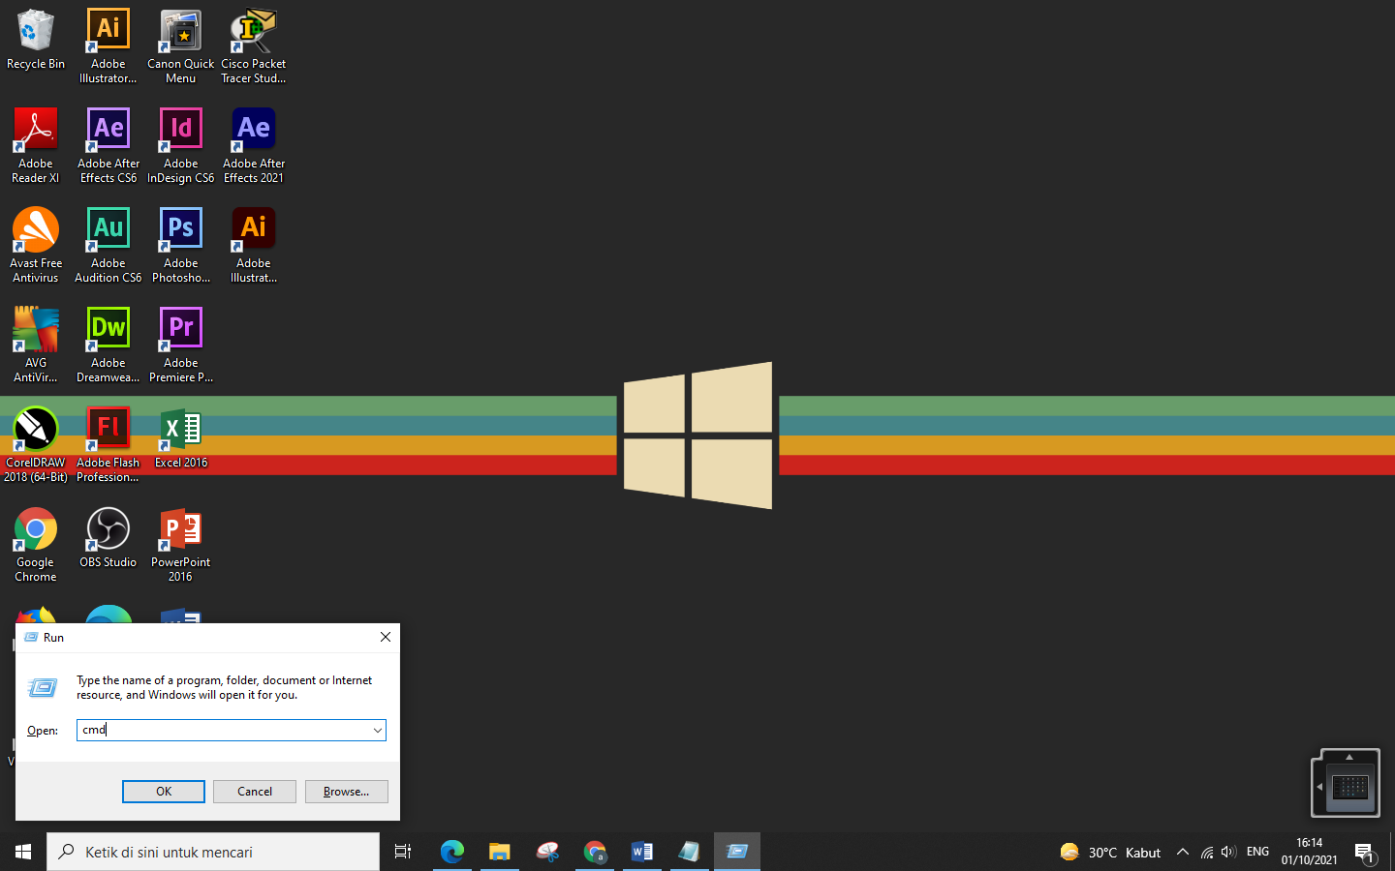Select the Excel 2016 desktop icon
The width and height of the screenshot is (1395, 871).
(181, 438)
